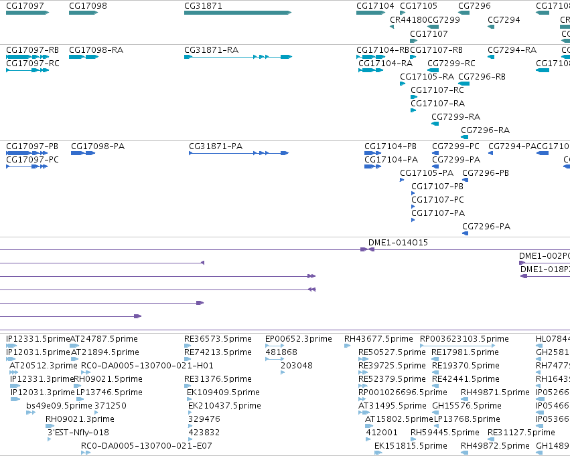
Task: Select the RE74213.5prime EST glyph
Action: [x=188, y=359]
